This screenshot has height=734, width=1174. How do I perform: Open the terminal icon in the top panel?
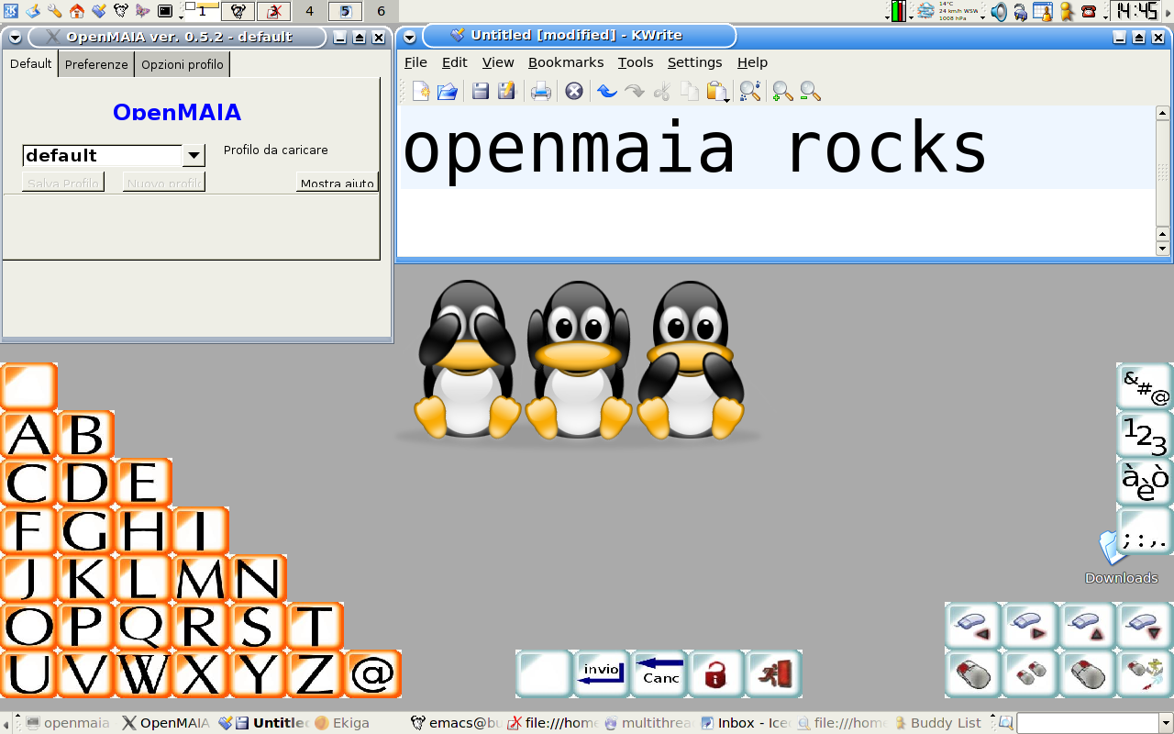pyautogui.click(x=165, y=11)
